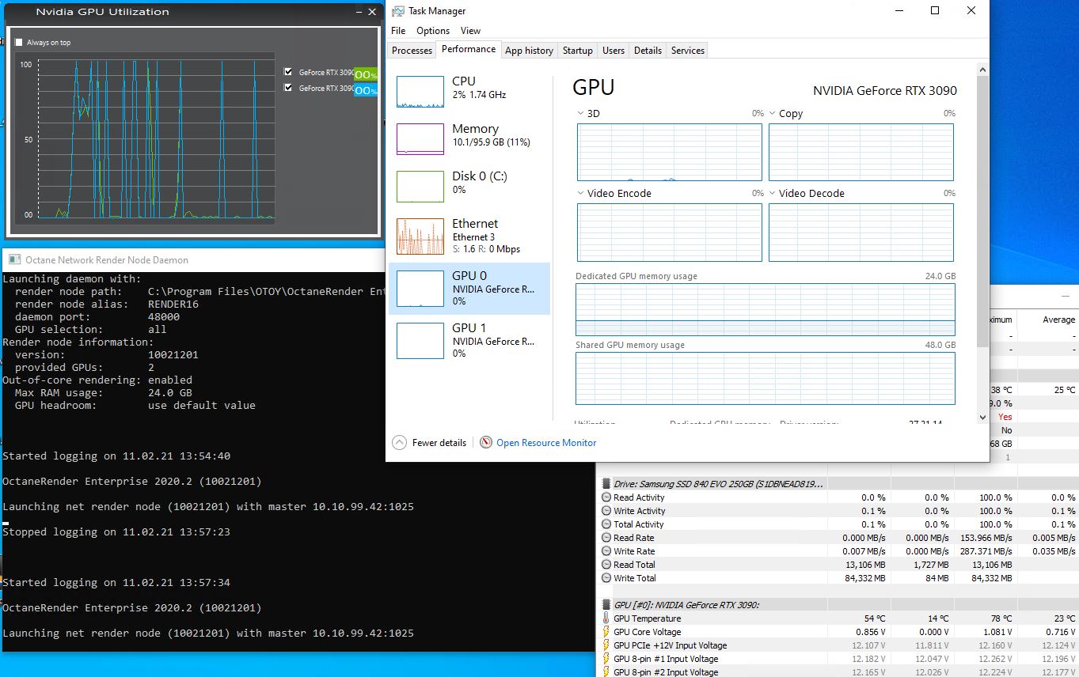Screen dimensions: 1079x677
Task: Switch to the App history tab
Action: coord(529,51)
